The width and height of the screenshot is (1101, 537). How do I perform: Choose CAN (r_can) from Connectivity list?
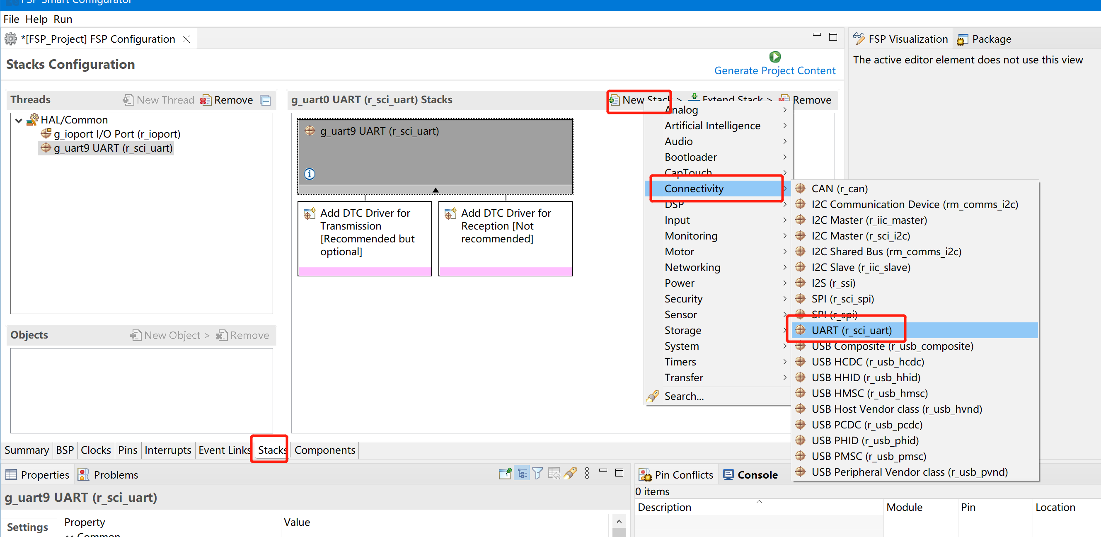pyautogui.click(x=915, y=189)
